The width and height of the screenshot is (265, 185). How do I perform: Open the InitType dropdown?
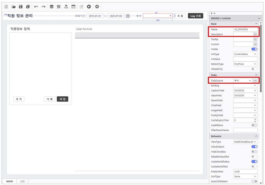(x=245, y=54)
